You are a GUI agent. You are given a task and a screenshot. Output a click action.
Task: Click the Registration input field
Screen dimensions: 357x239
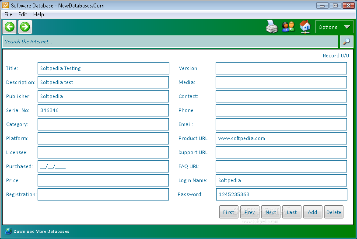[103, 194]
